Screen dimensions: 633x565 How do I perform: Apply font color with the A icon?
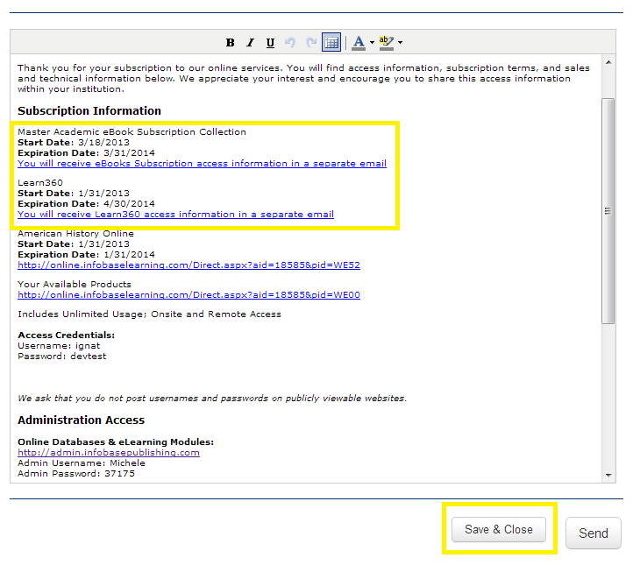pos(359,42)
